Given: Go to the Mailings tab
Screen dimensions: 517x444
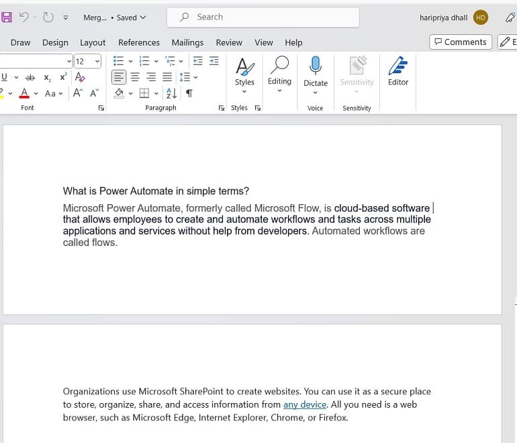Looking at the screenshot, I should point(187,42).
